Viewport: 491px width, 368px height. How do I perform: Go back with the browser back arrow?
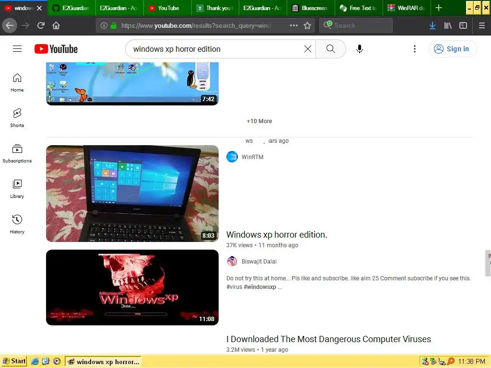pos(10,25)
